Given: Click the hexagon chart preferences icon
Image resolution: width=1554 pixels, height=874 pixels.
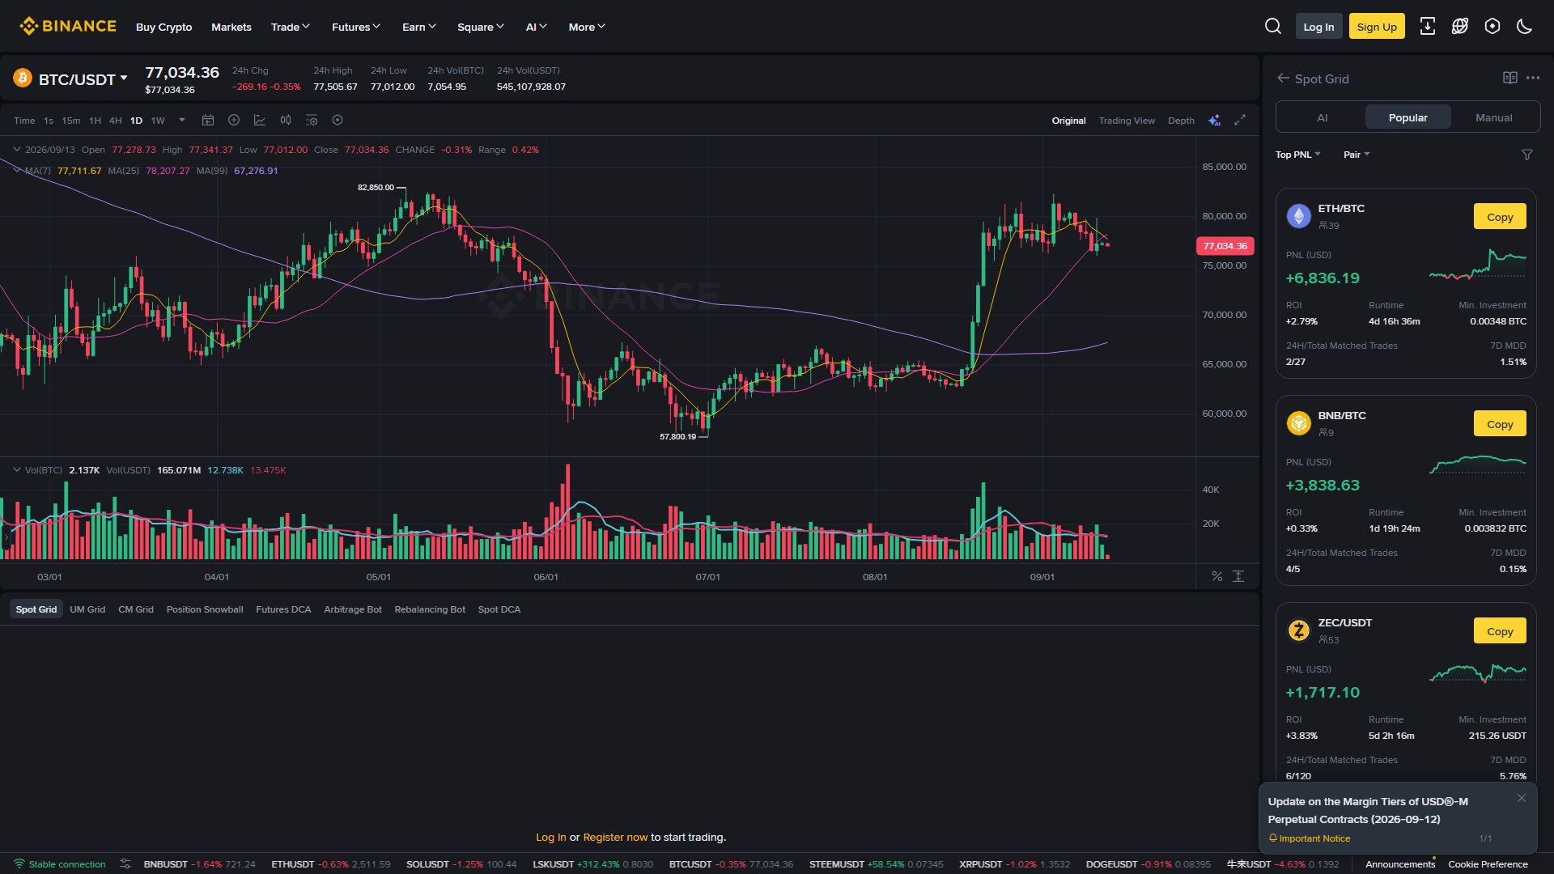Looking at the screenshot, I should [x=338, y=121].
